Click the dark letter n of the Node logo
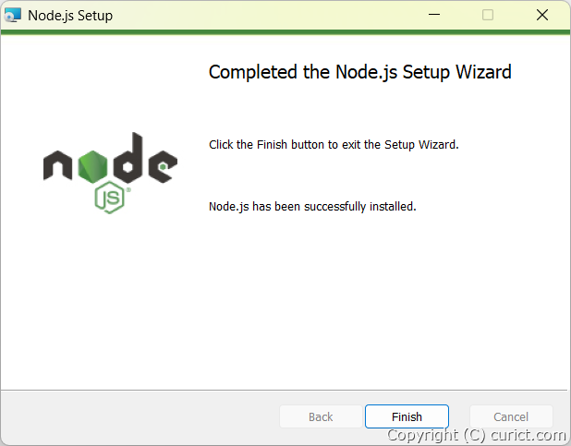This screenshot has width=571, height=446. (57, 166)
